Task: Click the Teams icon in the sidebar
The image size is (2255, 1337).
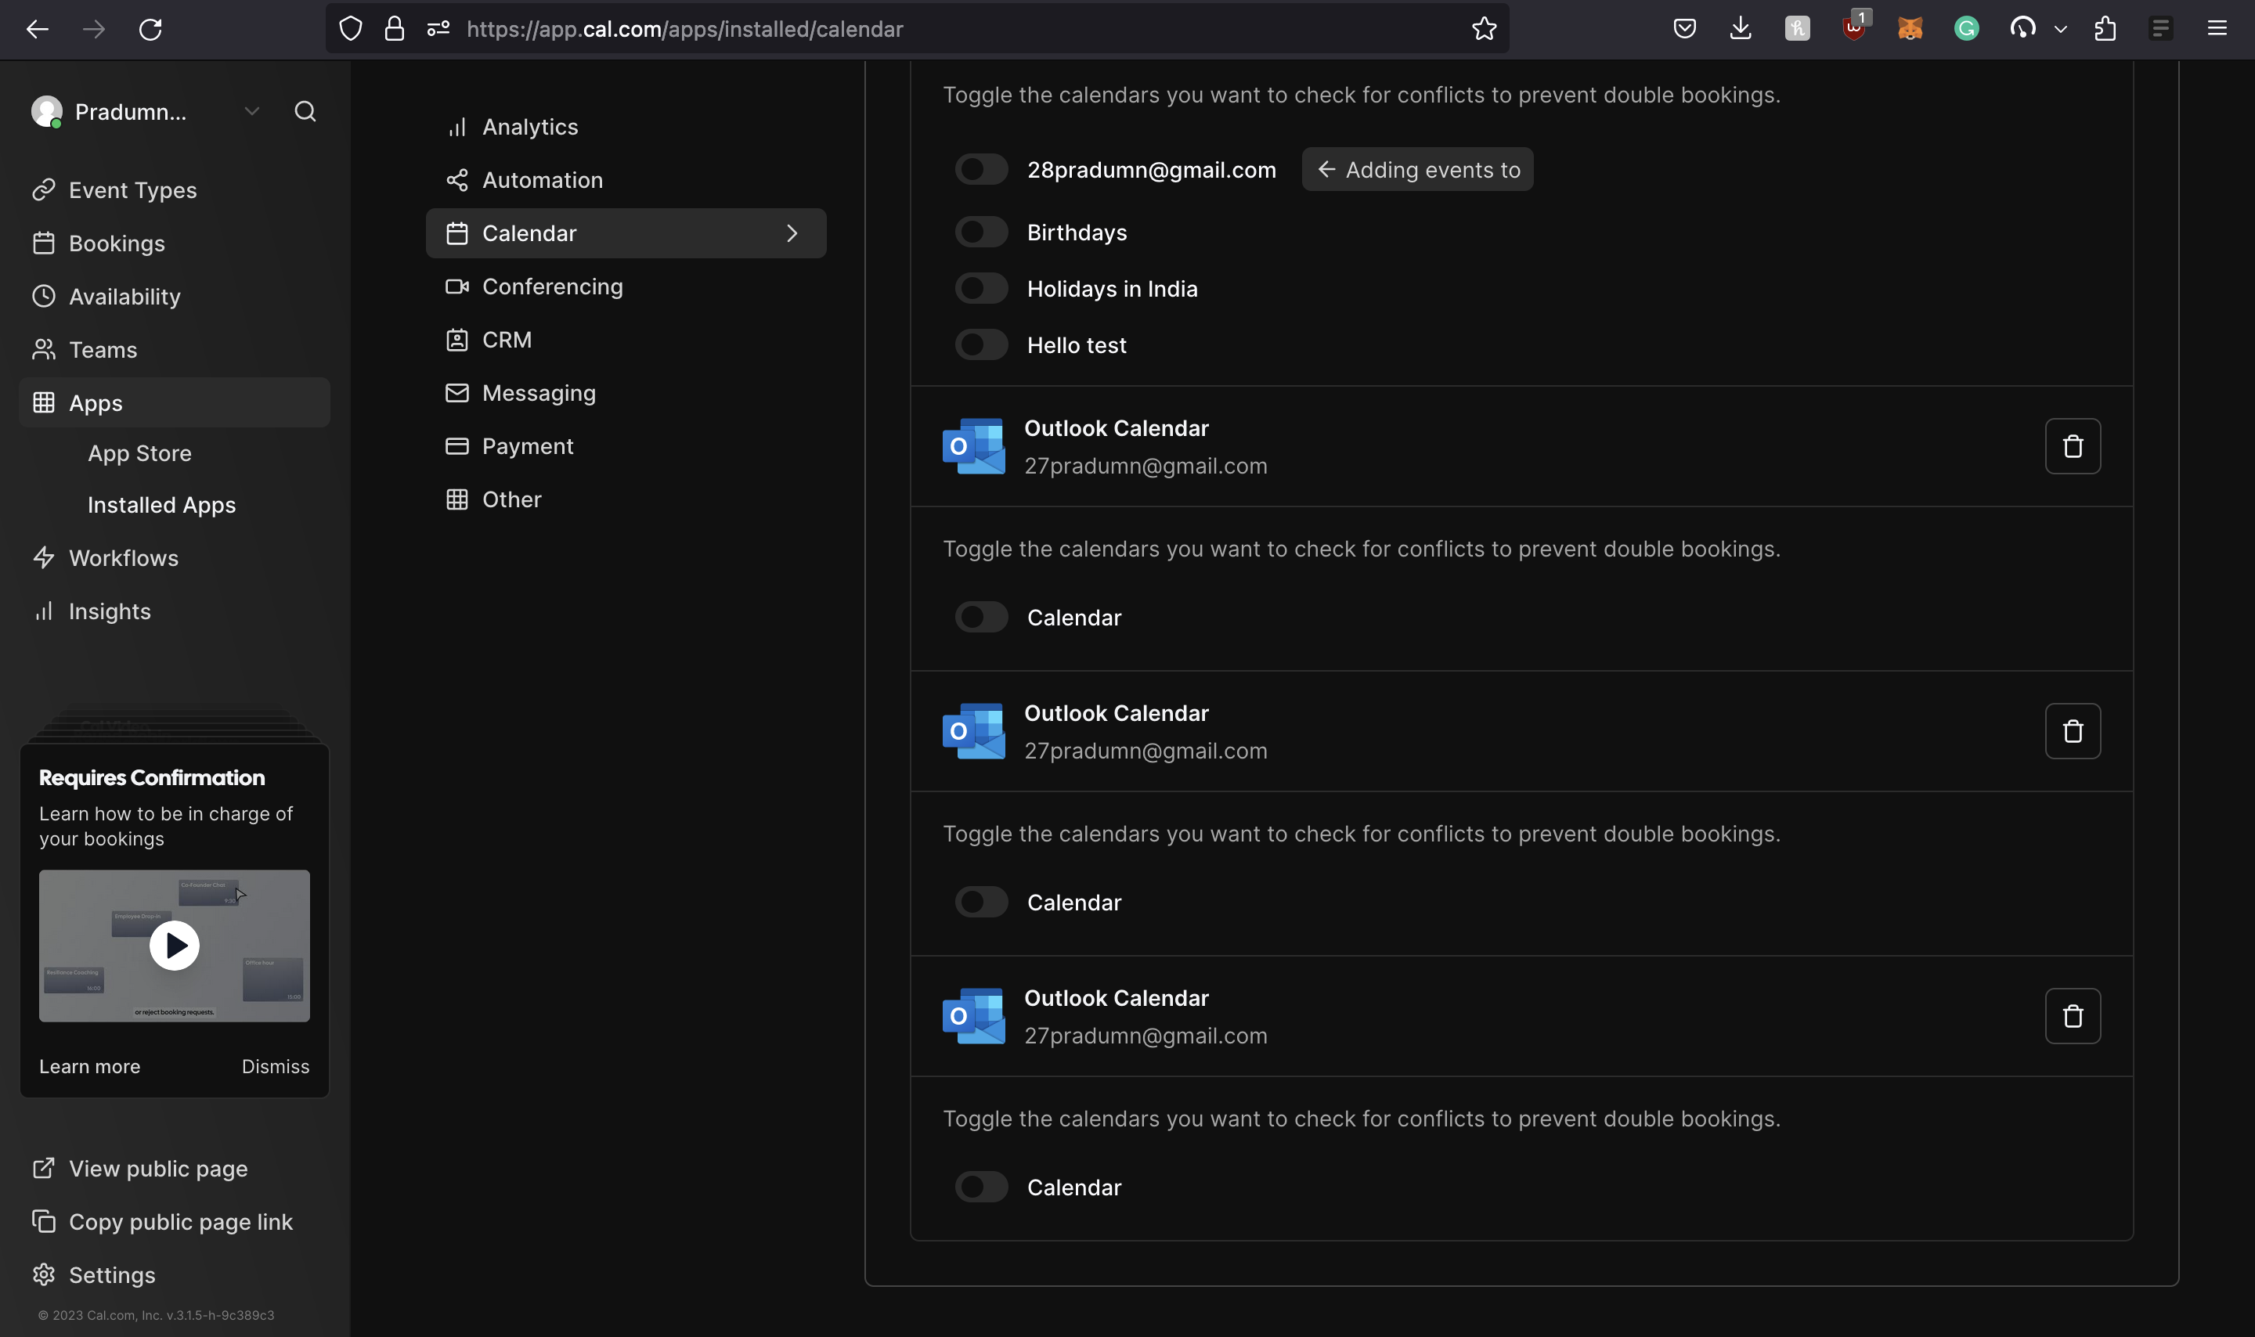Action: point(43,350)
